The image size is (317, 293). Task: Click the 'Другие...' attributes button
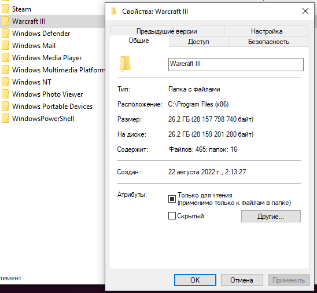pos(271,217)
